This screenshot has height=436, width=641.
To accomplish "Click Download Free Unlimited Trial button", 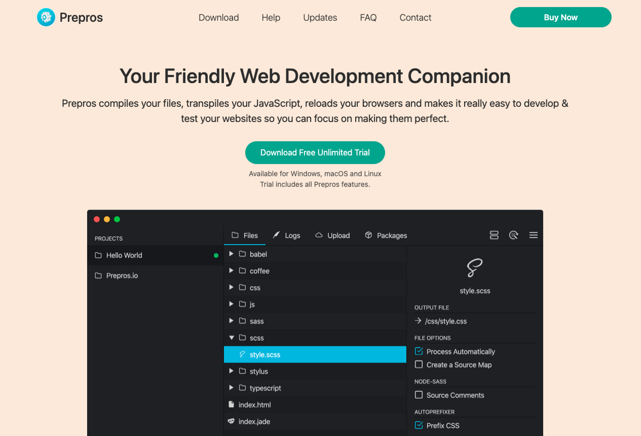I will pyautogui.click(x=315, y=153).
